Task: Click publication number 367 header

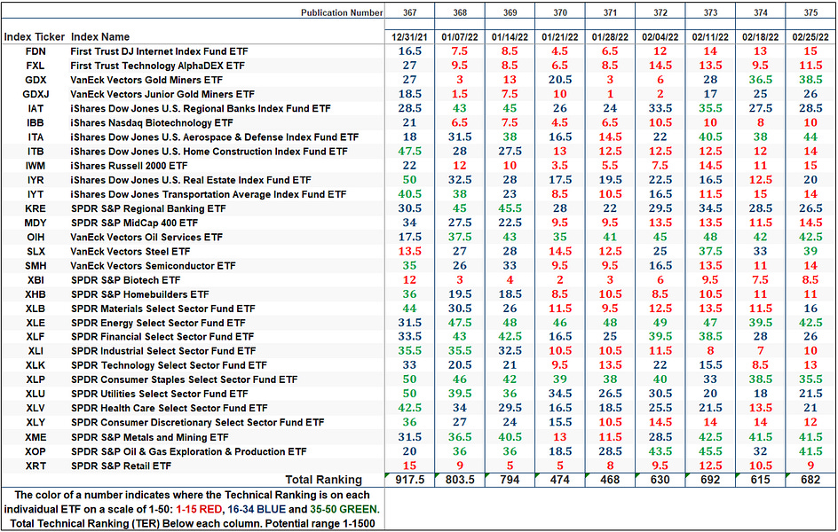Action: tap(410, 12)
